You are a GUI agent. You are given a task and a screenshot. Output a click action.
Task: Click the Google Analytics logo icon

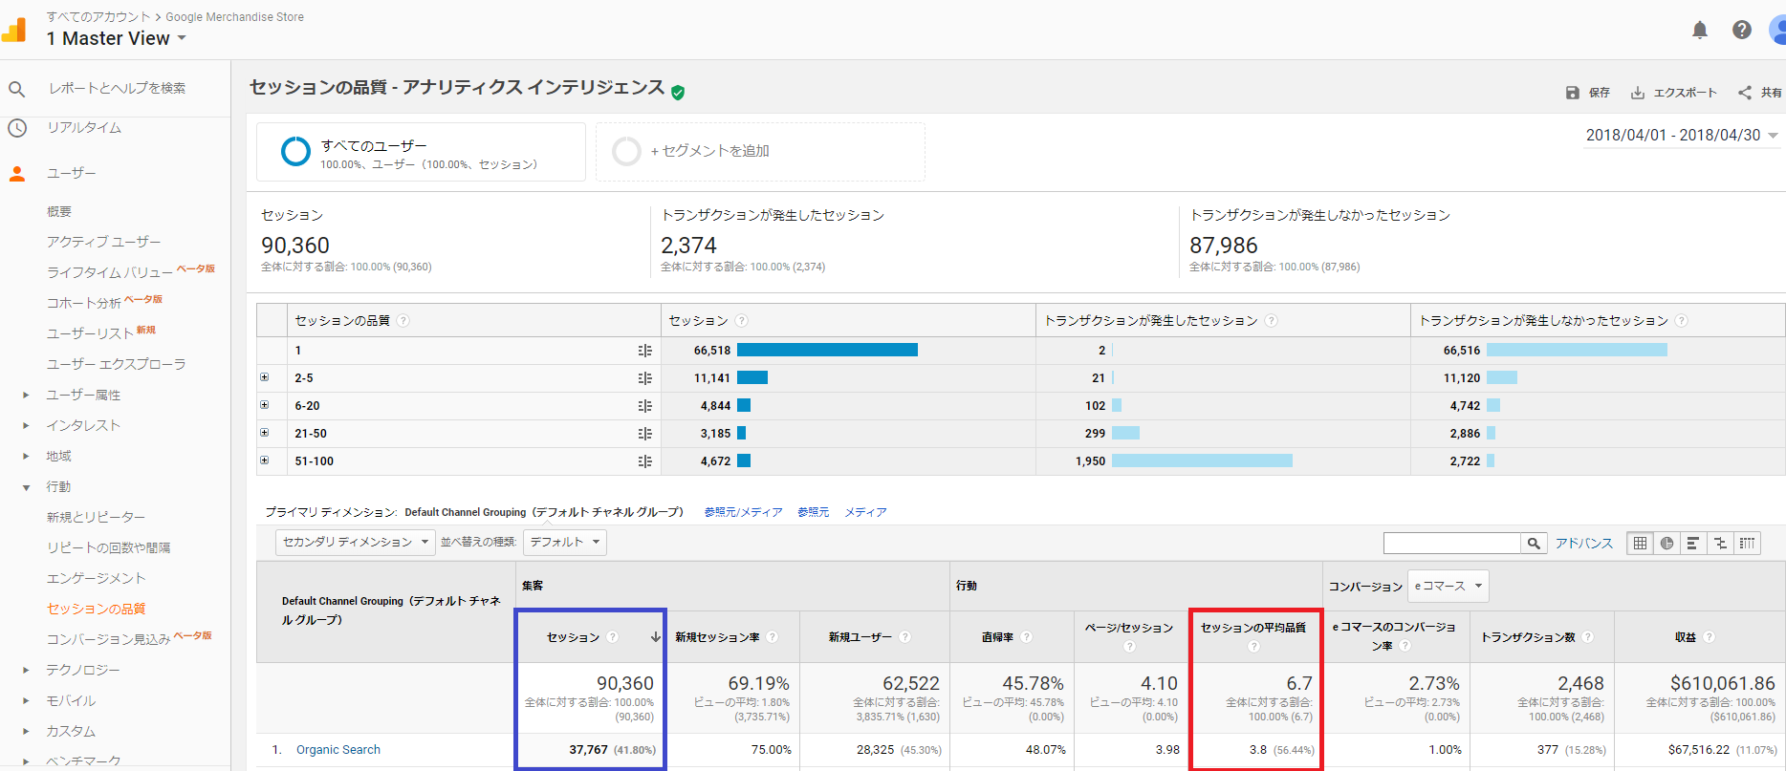click(x=13, y=30)
